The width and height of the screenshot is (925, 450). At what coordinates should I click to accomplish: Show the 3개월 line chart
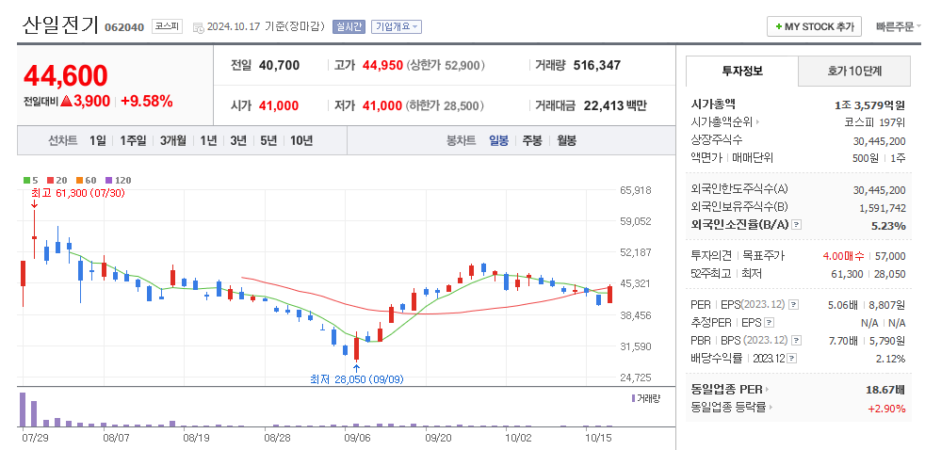[x=172, y=140]
